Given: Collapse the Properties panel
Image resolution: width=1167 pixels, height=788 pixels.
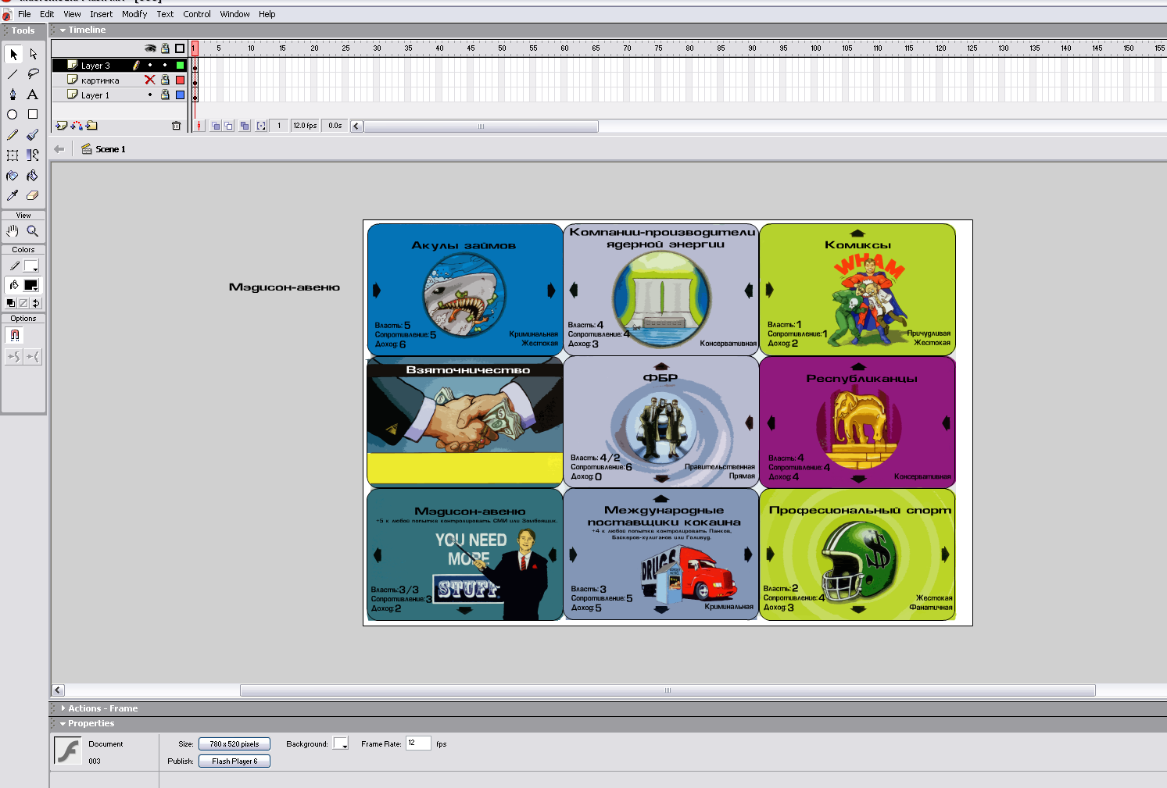Looking at the screenshot, I should (x=63, y=724).
